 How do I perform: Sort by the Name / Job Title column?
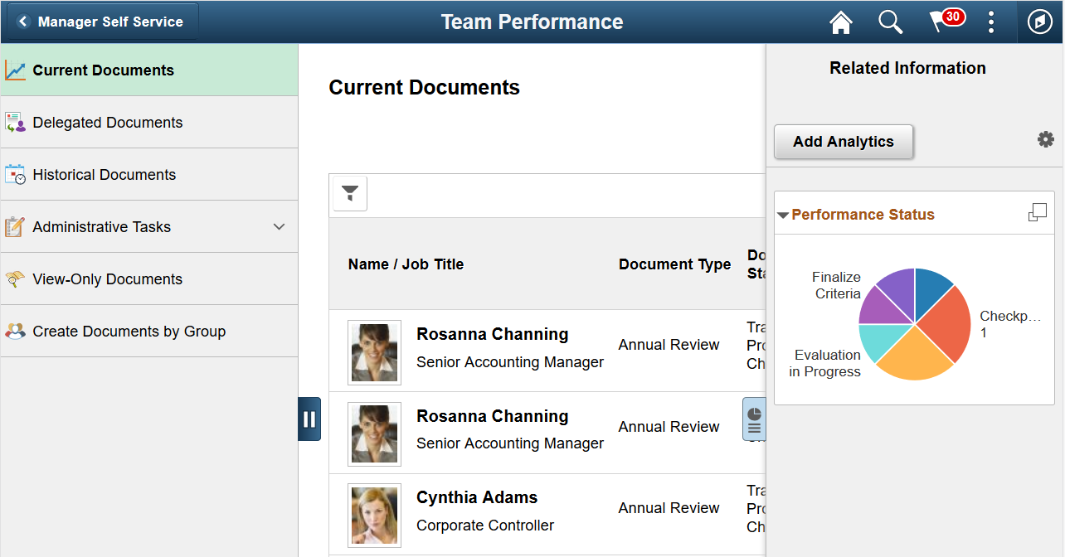(406, 264)
